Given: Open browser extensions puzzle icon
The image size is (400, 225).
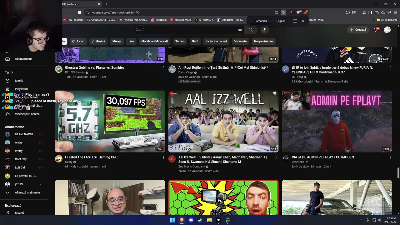Looking at the screenshot, I should point(348,12).
